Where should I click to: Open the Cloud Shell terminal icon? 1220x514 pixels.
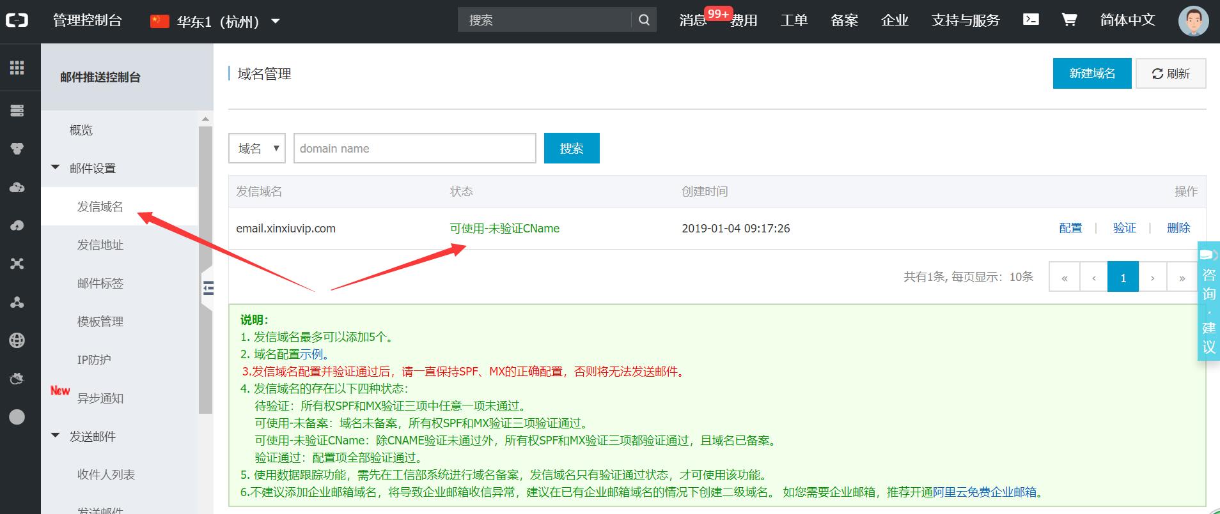tap(1031, 20)
